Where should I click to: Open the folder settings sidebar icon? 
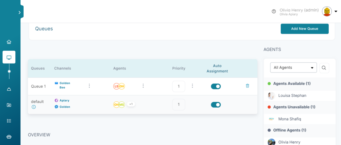click(9, 105)
